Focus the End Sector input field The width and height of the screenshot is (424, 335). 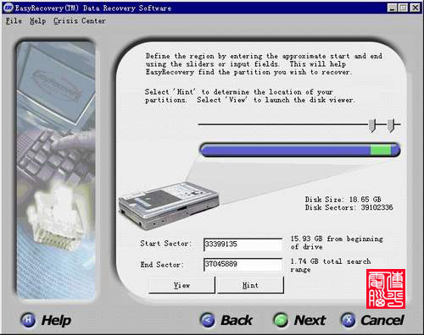point(243,265)
